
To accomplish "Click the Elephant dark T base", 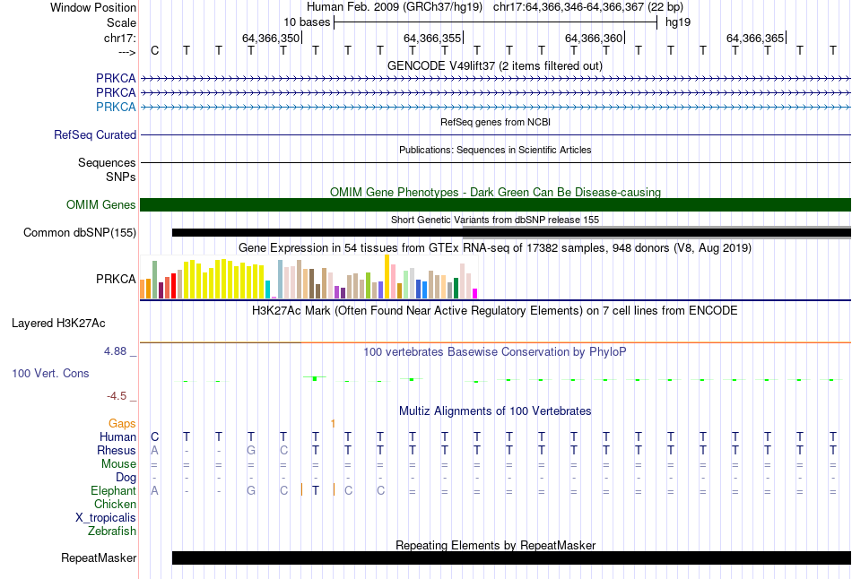I will pyautogui.click(x=316, y=490).
